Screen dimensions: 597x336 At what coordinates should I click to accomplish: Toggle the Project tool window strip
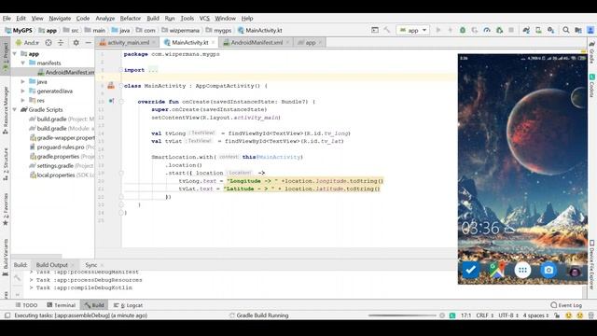6,56
